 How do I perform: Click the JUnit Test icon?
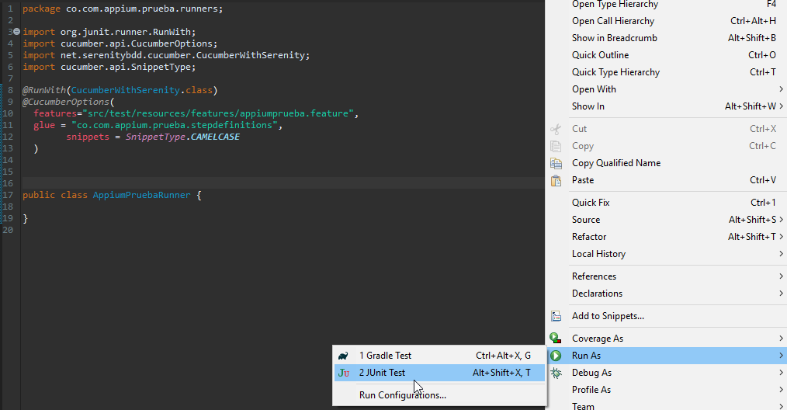(344, 373)
